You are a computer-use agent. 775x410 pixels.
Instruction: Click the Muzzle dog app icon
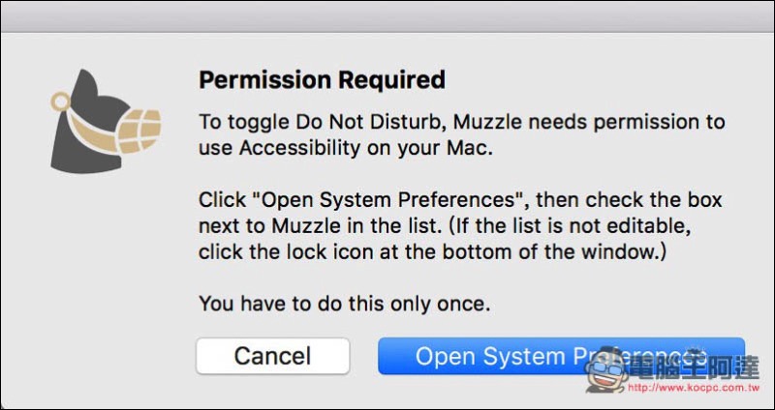(x=106, y=121)
